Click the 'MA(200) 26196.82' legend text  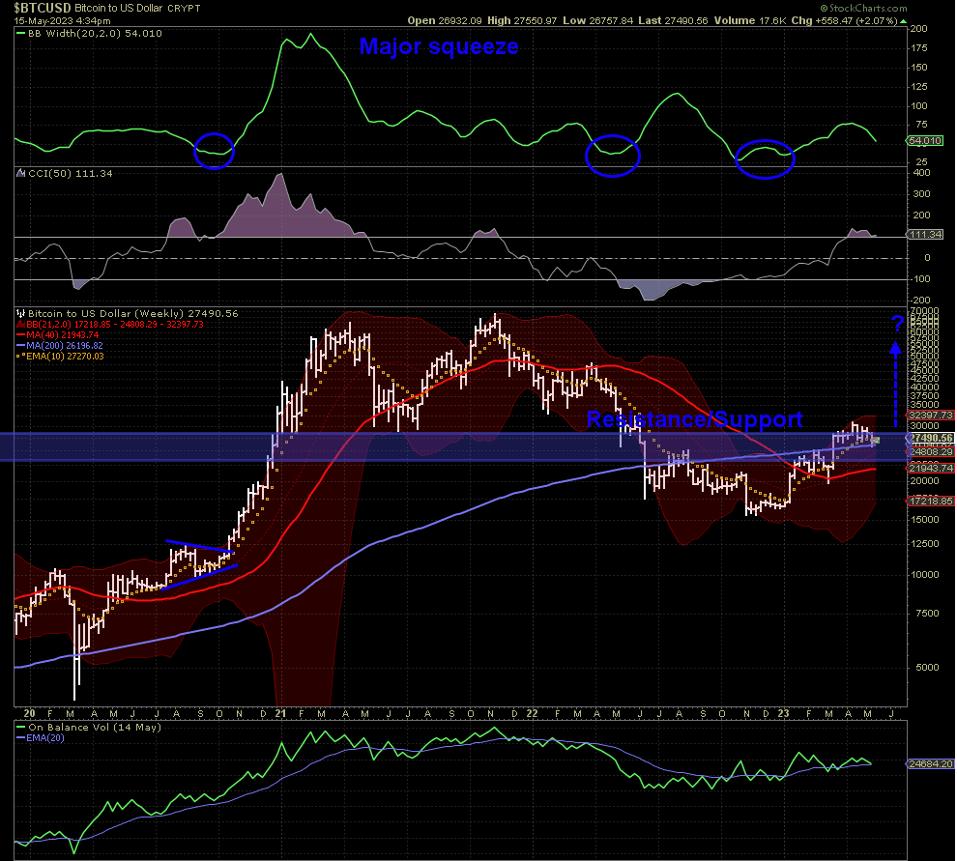tap(65, 346)
